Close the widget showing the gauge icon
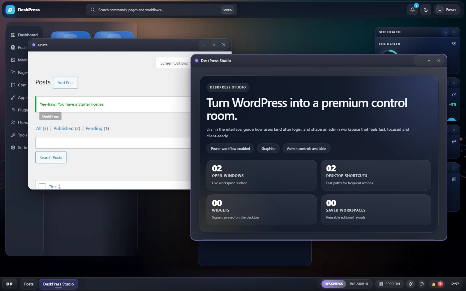The width and height of the screenshot is (466, 291). [454, 83]
